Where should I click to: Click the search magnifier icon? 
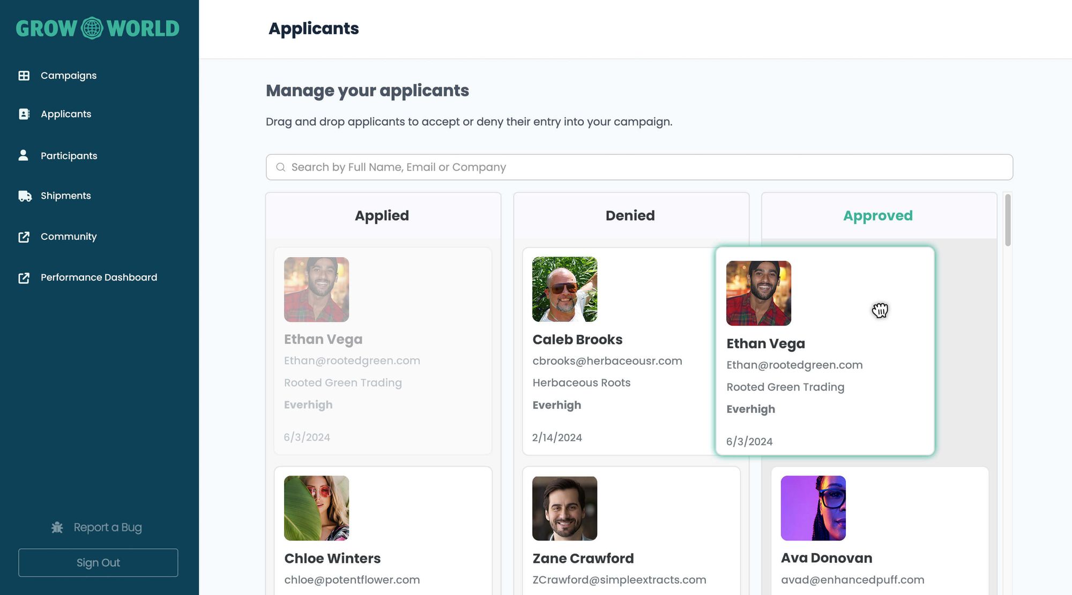click(280, 168)
